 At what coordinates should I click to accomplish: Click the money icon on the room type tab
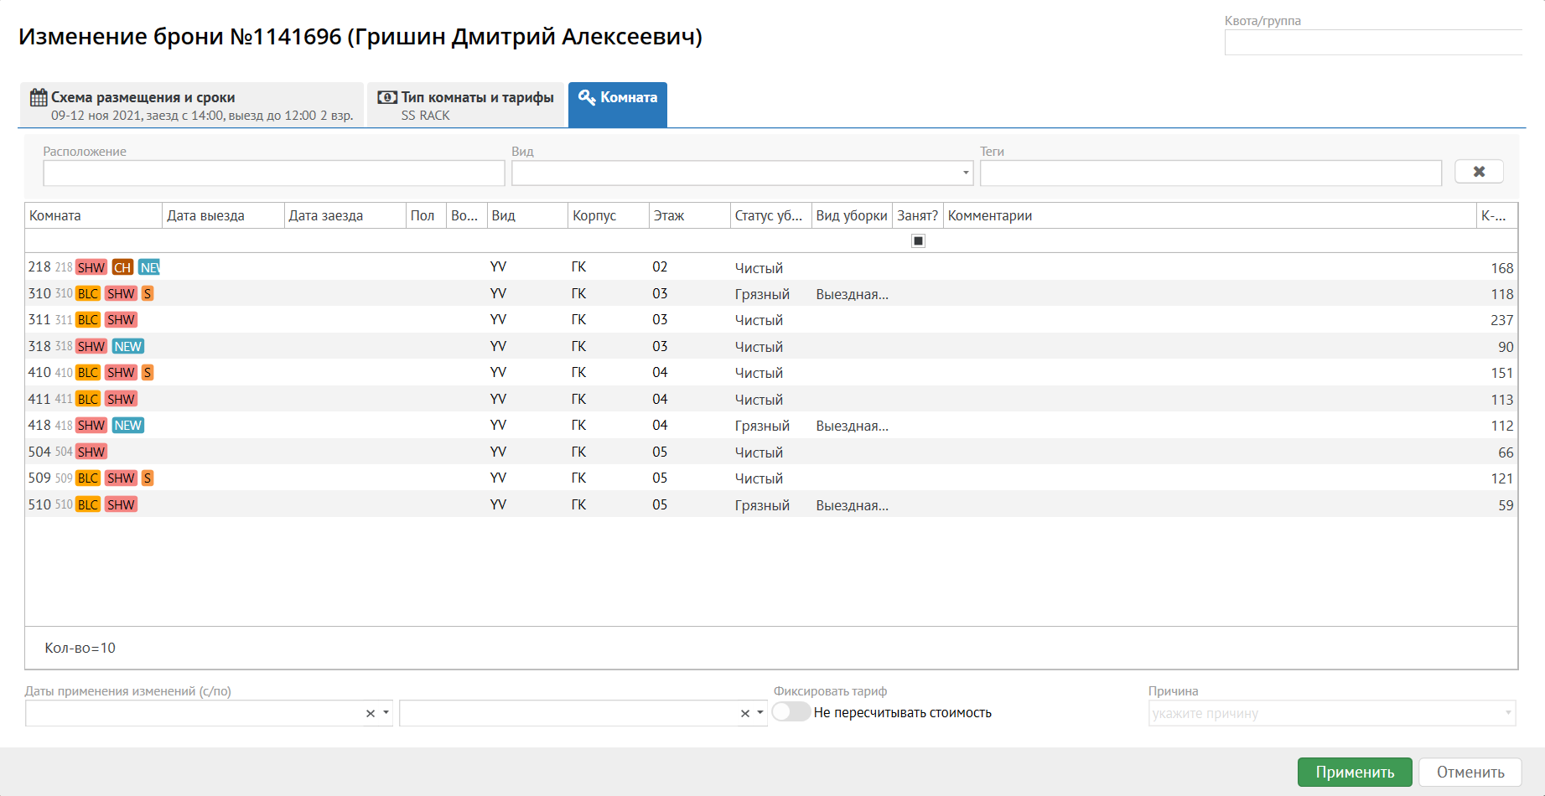coord(387,97)
